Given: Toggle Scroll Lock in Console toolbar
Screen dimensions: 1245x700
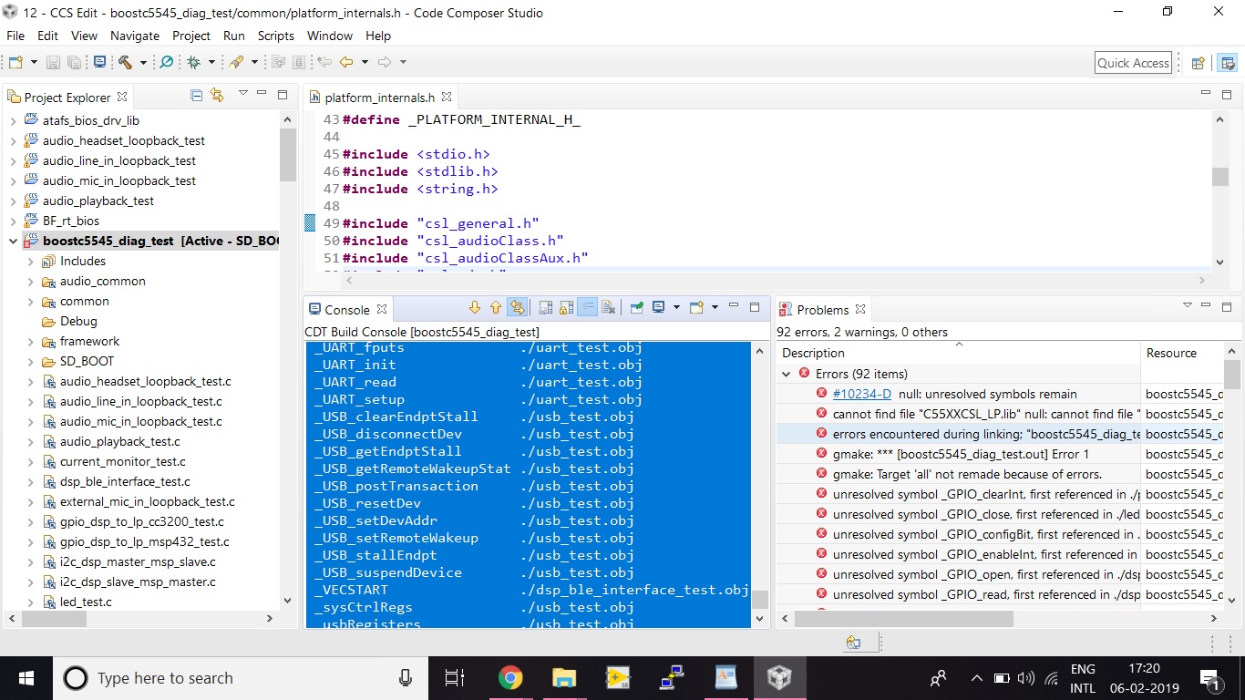Looking at the screenshot, I should tap(566, 308).
